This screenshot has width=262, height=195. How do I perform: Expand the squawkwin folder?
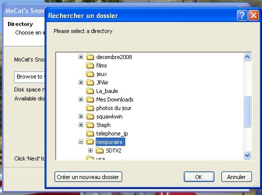point(81,116)
